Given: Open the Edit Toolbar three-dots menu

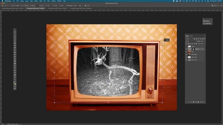Looking at the screenshot, I should point(15,80).
